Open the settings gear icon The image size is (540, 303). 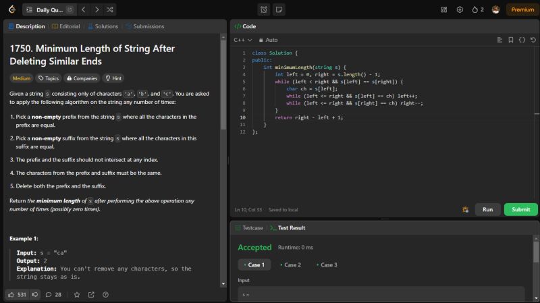coord(460,9)
